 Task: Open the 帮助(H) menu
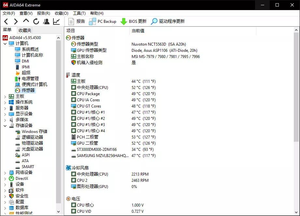point(97,13)
